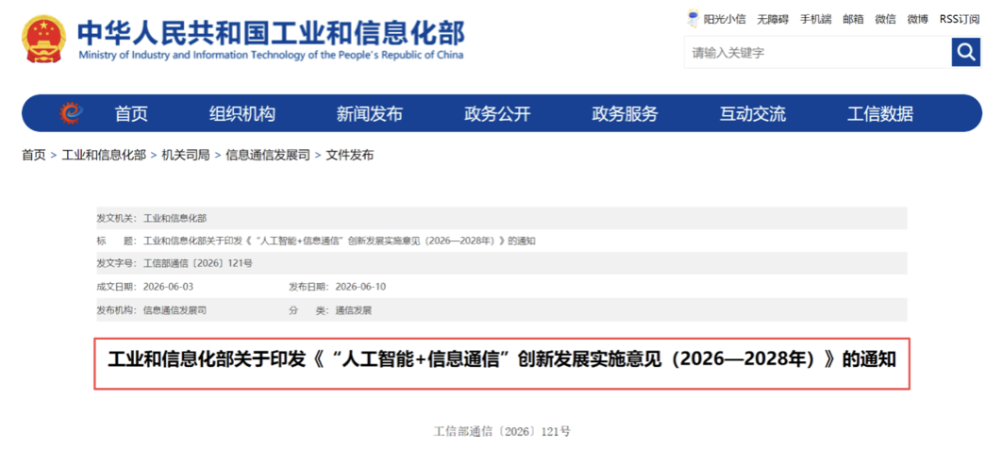
Task: Click the national emblem logo
Action: [43, 39]
